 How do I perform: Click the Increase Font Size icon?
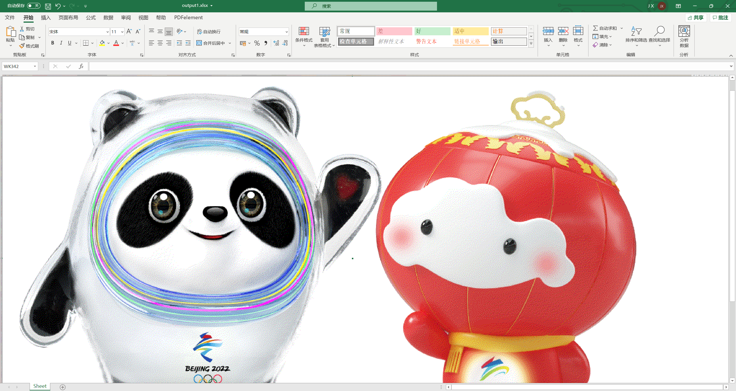point(129,31)
